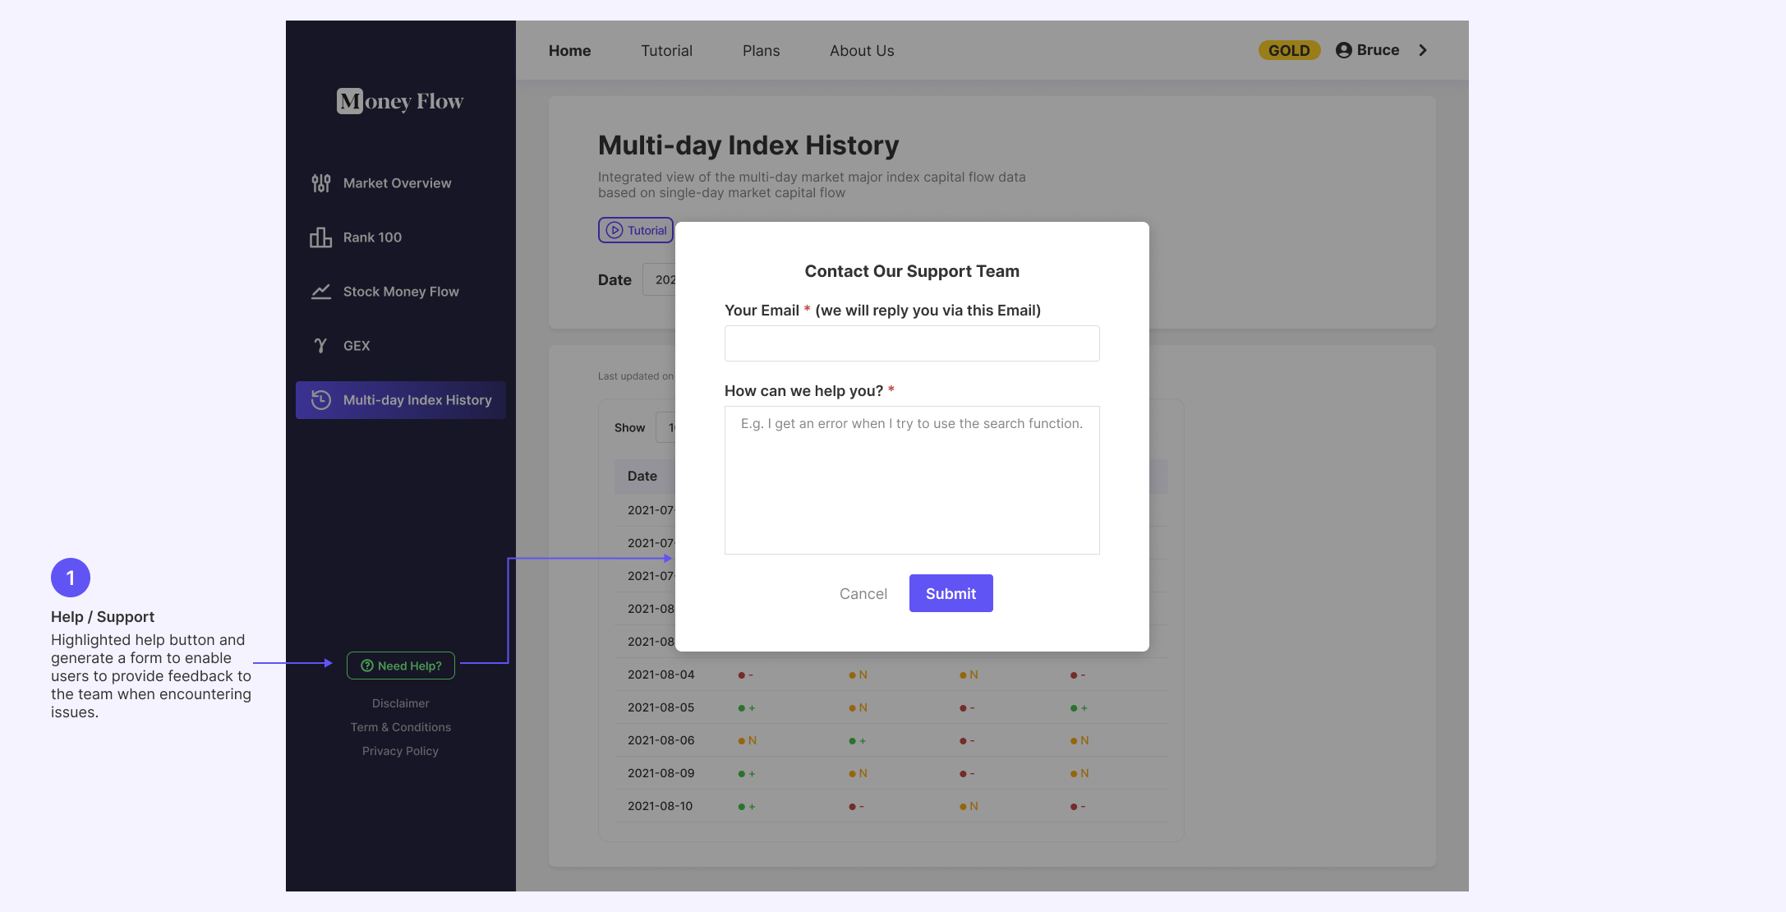Click the Stock Money Flow sidebar icon
The width and height of the screenshot is (1786, 912).
tap(321, 292)
